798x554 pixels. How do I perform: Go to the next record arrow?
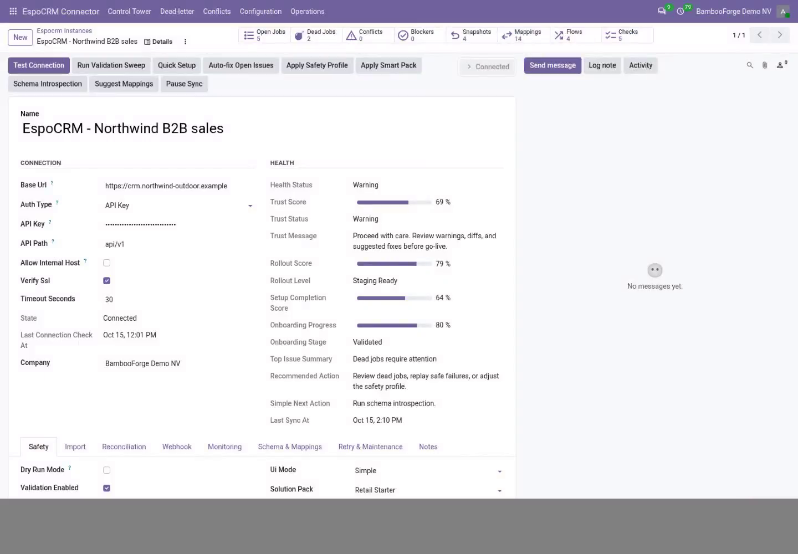(x=780, y=35)
